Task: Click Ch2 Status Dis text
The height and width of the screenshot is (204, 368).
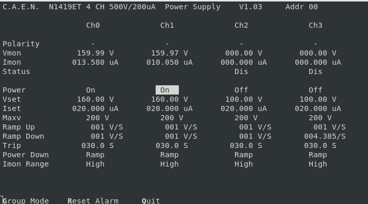Action: pos(241,71)
